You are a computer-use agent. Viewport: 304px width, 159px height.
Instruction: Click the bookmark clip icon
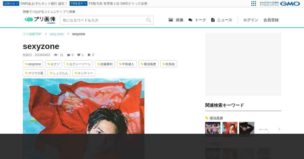(x=89, y=55)
